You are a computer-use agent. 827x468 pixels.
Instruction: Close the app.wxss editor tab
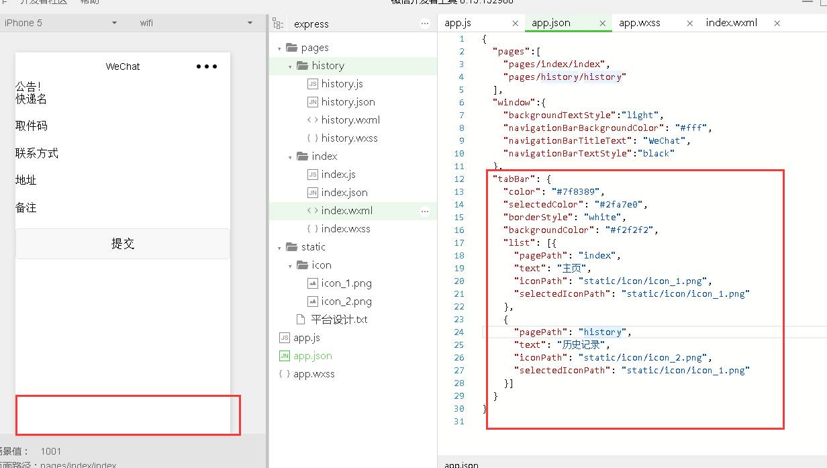pos(689,23)
